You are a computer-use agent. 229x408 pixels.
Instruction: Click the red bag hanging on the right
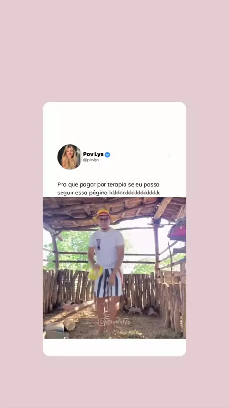[x=177, y=229]
